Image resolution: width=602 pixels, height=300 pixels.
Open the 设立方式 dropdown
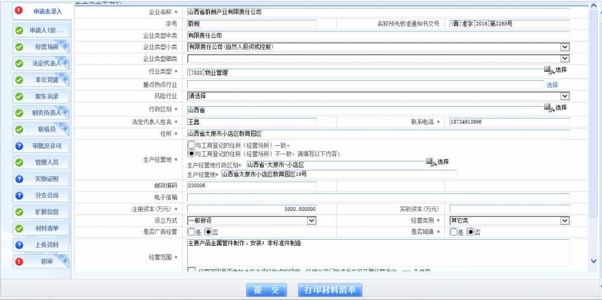[x=311, y=220]
